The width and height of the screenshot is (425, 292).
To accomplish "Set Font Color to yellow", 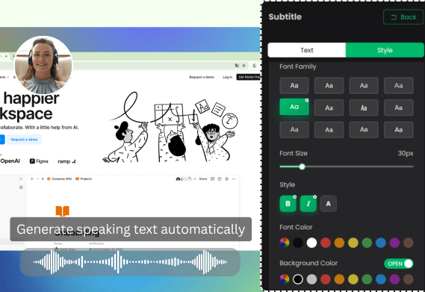I will 353,243.
